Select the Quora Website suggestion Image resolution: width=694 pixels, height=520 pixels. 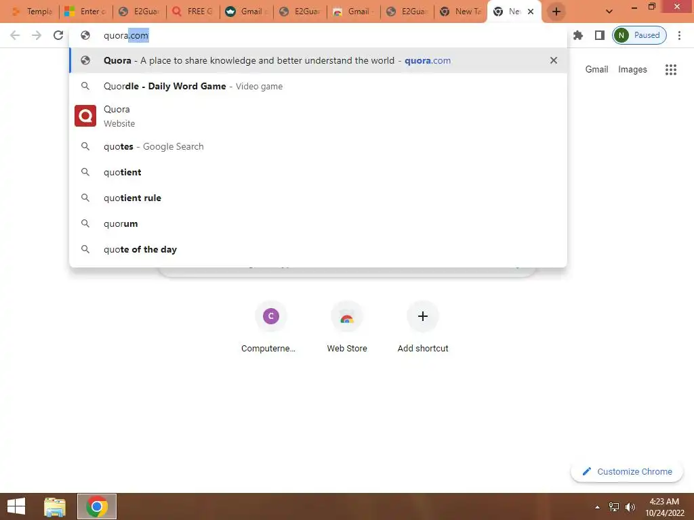(x=319, y=116)
